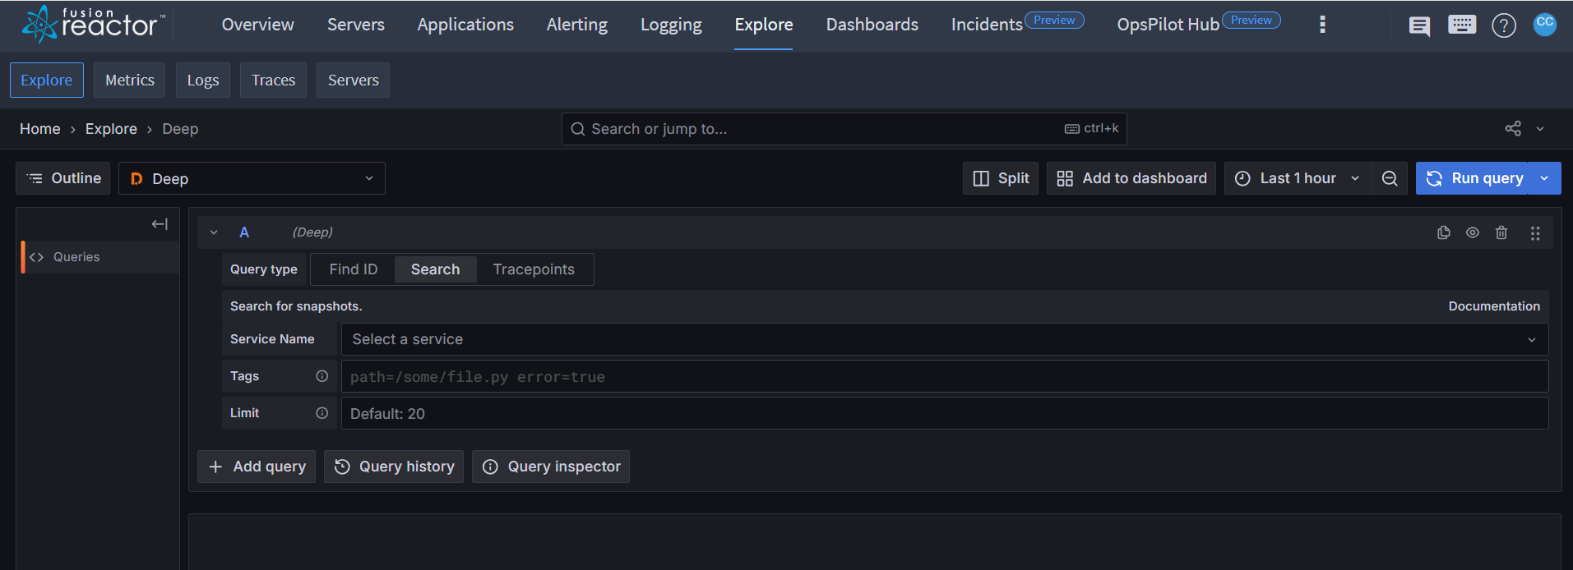The image size is (1573, 570).
Task: Toggle the Outline panel button
Action: (63, 178)
